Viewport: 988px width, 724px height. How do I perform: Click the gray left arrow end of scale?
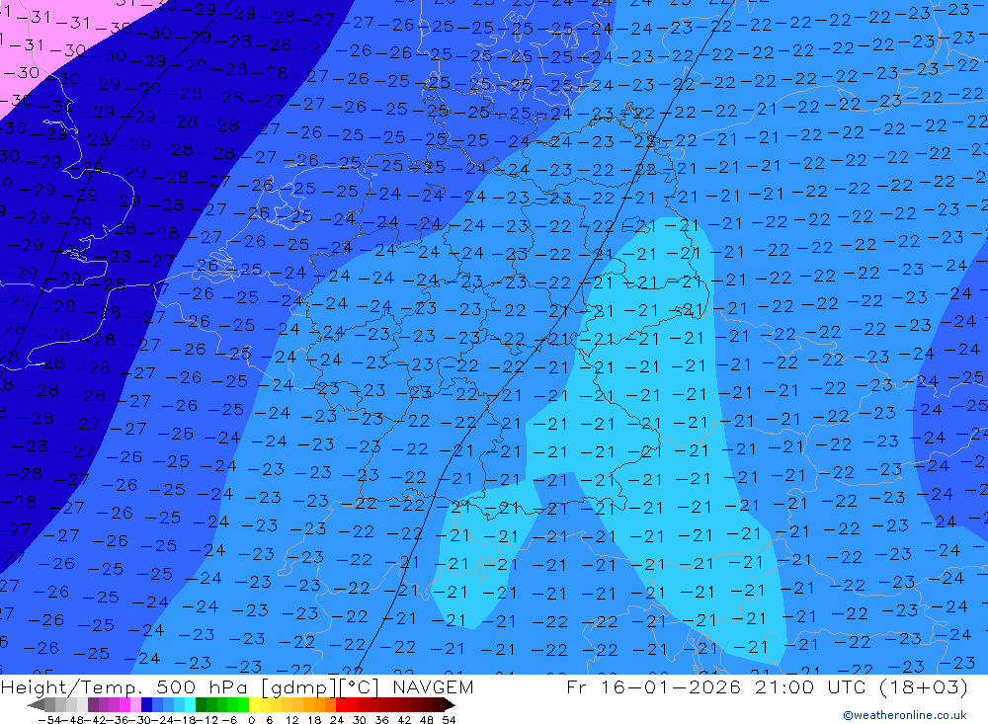tap(37, 705)
